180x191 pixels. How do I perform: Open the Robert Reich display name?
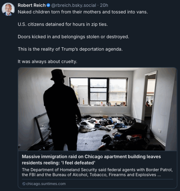[x=32, y=5]
